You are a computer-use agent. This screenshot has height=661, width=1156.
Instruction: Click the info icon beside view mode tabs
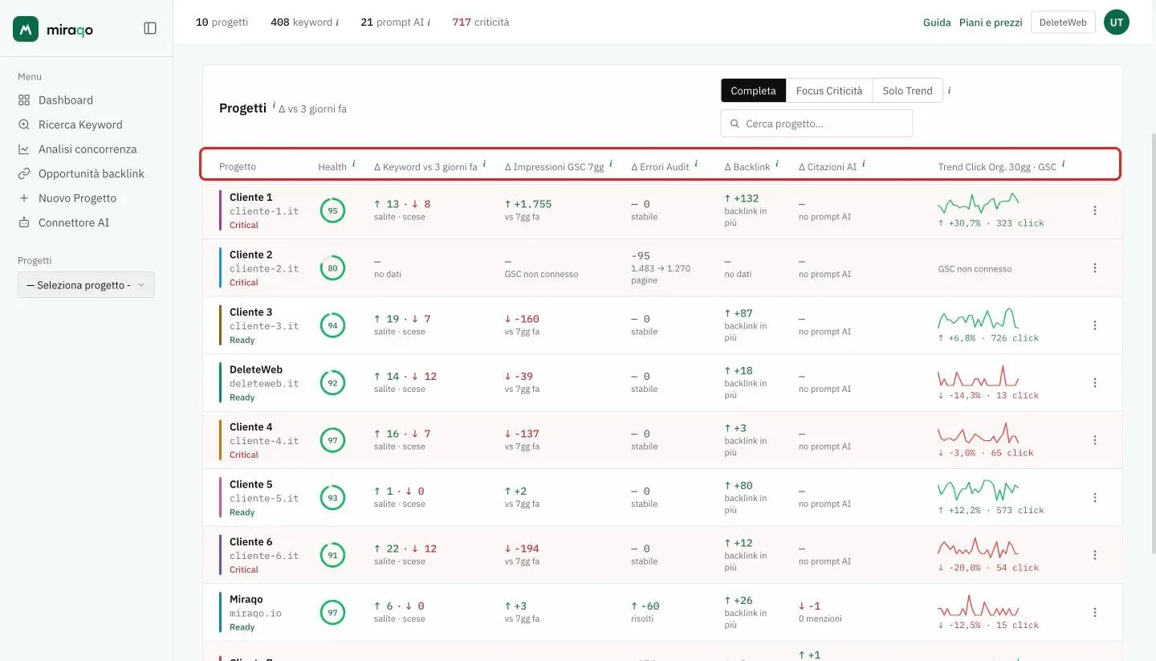click(x=950, y=91)
